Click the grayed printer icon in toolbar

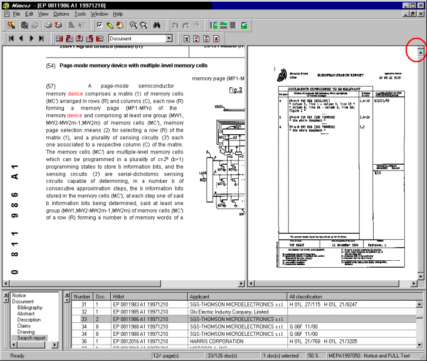tap(35, 25)
